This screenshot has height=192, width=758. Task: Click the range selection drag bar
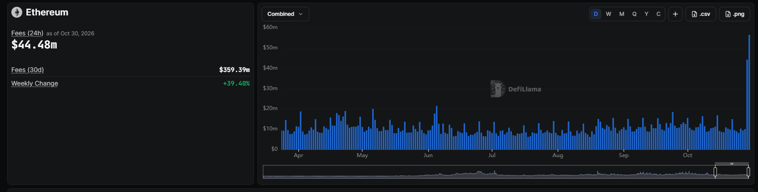(x=732, y=163)
